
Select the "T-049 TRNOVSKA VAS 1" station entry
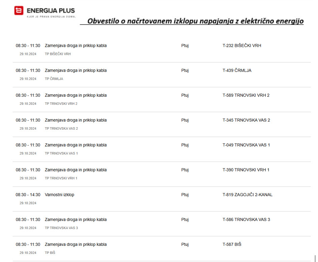pyautogui.click(x=246, y=145)
